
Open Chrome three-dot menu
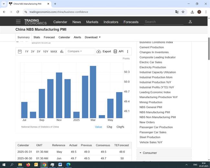pyautogui.click(x=206, y=12)
